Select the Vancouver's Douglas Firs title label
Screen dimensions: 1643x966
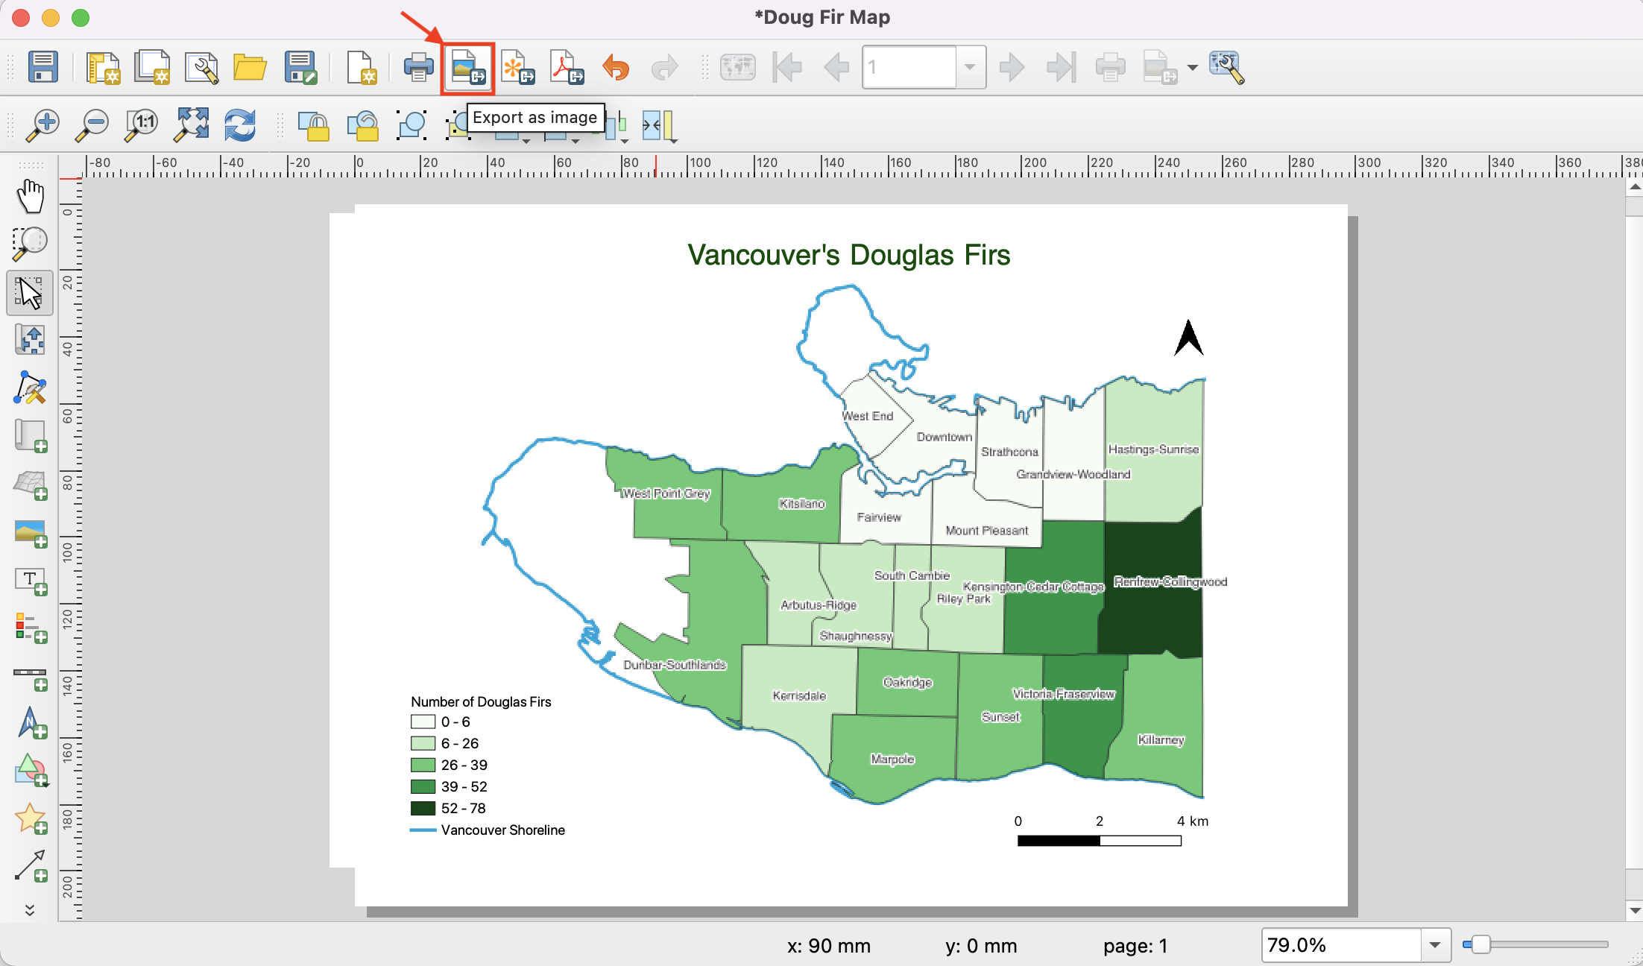pos(848,256)
